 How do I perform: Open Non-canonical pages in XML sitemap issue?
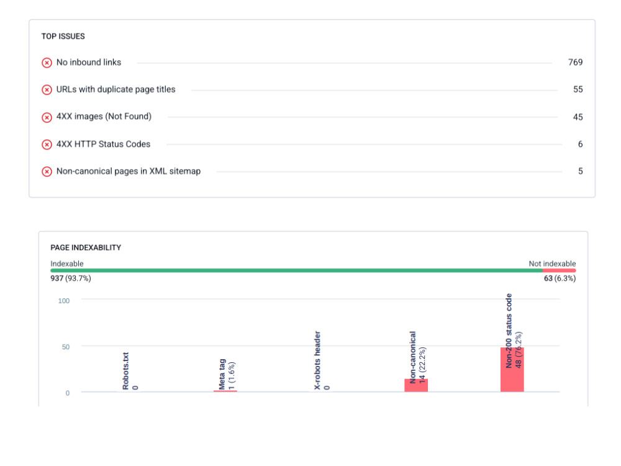pyautogui.click(x=129, y=171)
